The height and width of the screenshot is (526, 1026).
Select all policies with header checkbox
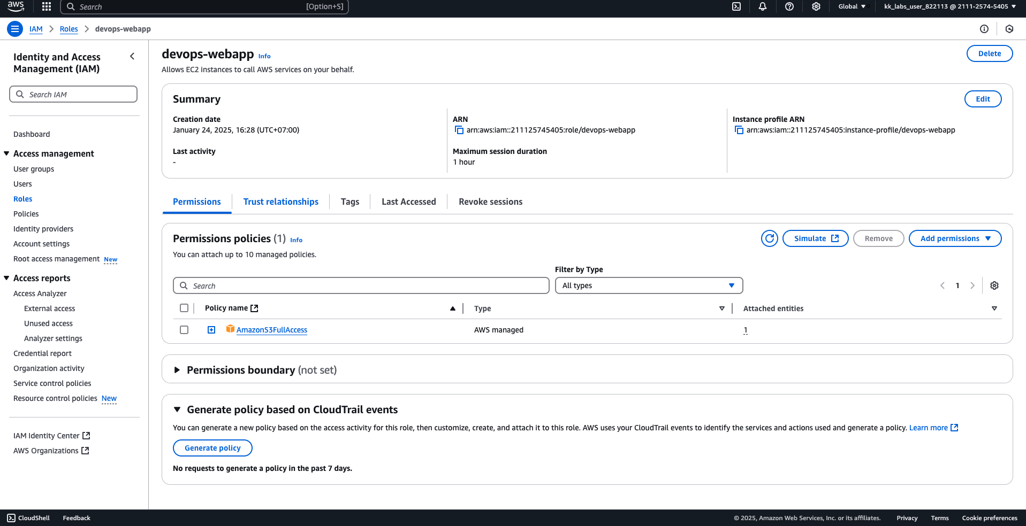[184, 308]
